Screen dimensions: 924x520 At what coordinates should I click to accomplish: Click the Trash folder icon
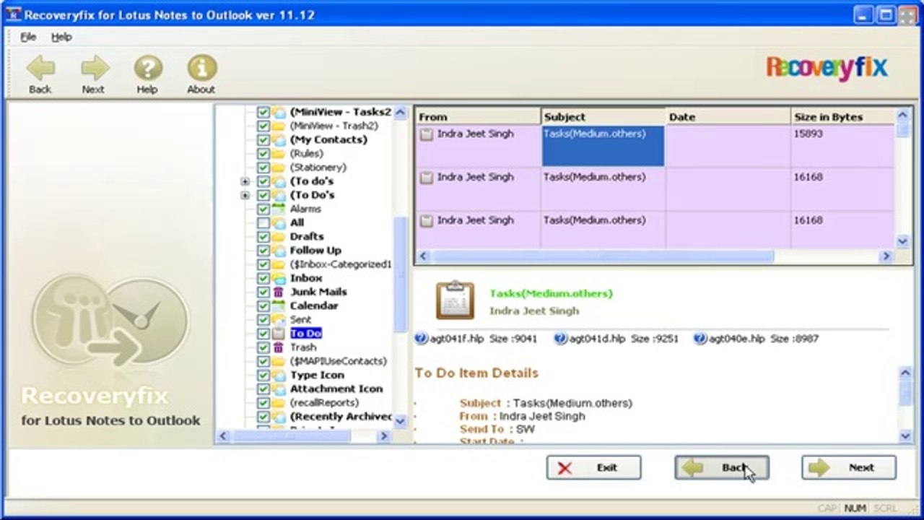click(x=279, y=347)
